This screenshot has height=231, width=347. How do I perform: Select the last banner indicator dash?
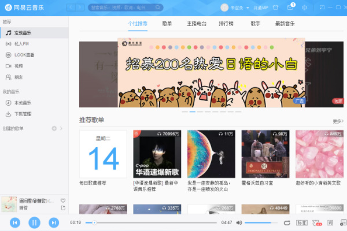(x=238, y=112)
